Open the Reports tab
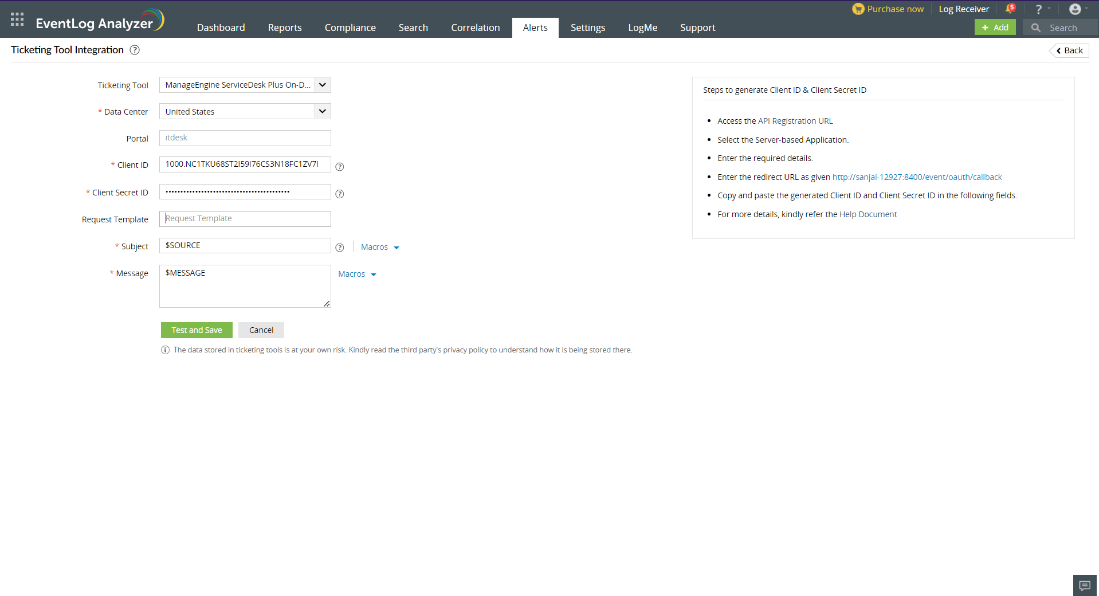 [285, 28]
